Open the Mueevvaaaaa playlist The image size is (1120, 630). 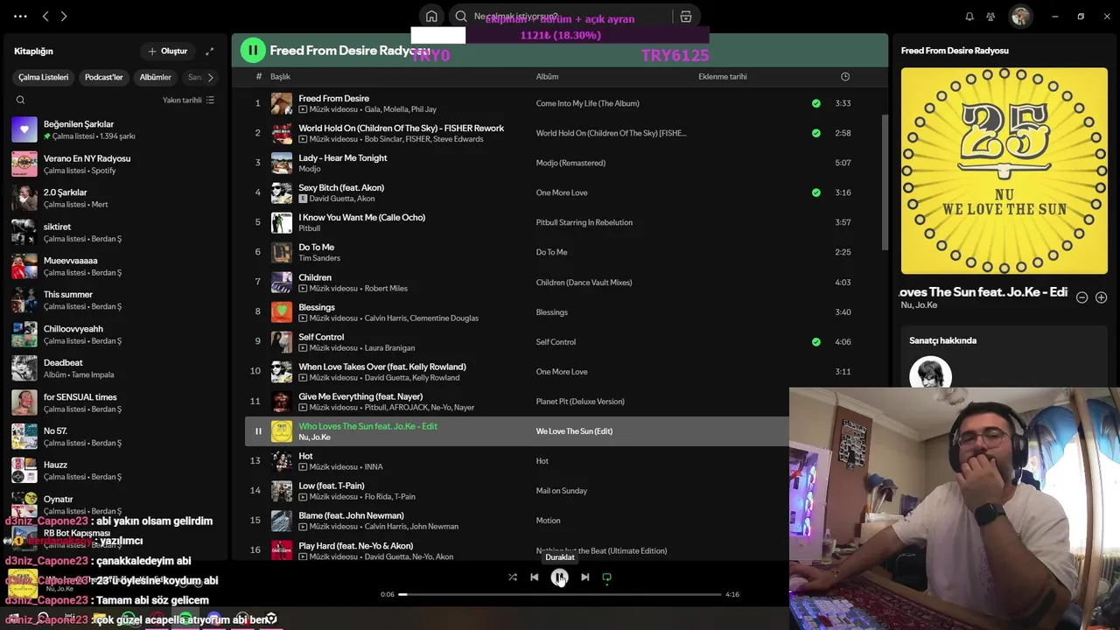pos(114,266)
